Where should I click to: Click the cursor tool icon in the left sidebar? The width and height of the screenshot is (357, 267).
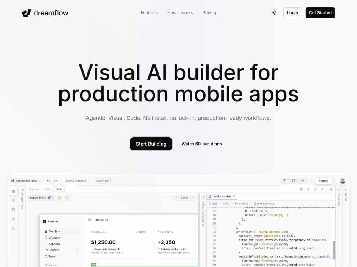(13, 219)
